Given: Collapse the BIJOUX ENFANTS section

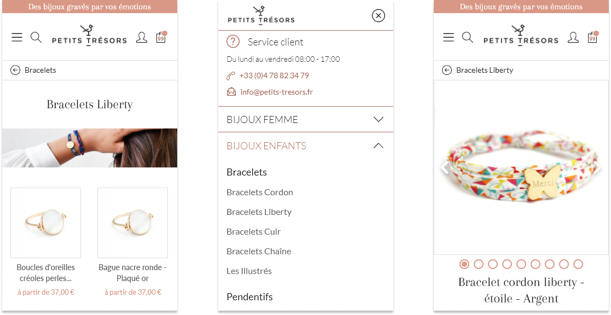Looking at the screenshot, I should tap(378, 145).
